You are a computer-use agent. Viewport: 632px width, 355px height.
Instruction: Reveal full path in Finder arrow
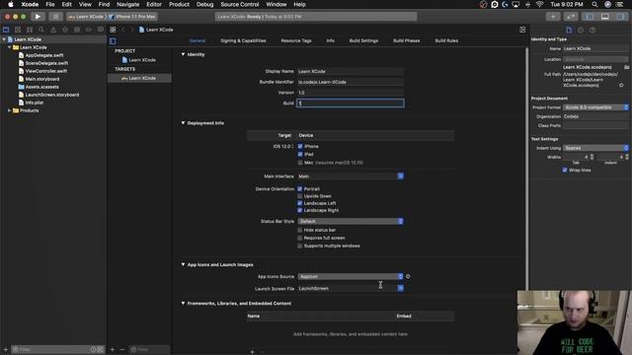[x=621, y=86]
